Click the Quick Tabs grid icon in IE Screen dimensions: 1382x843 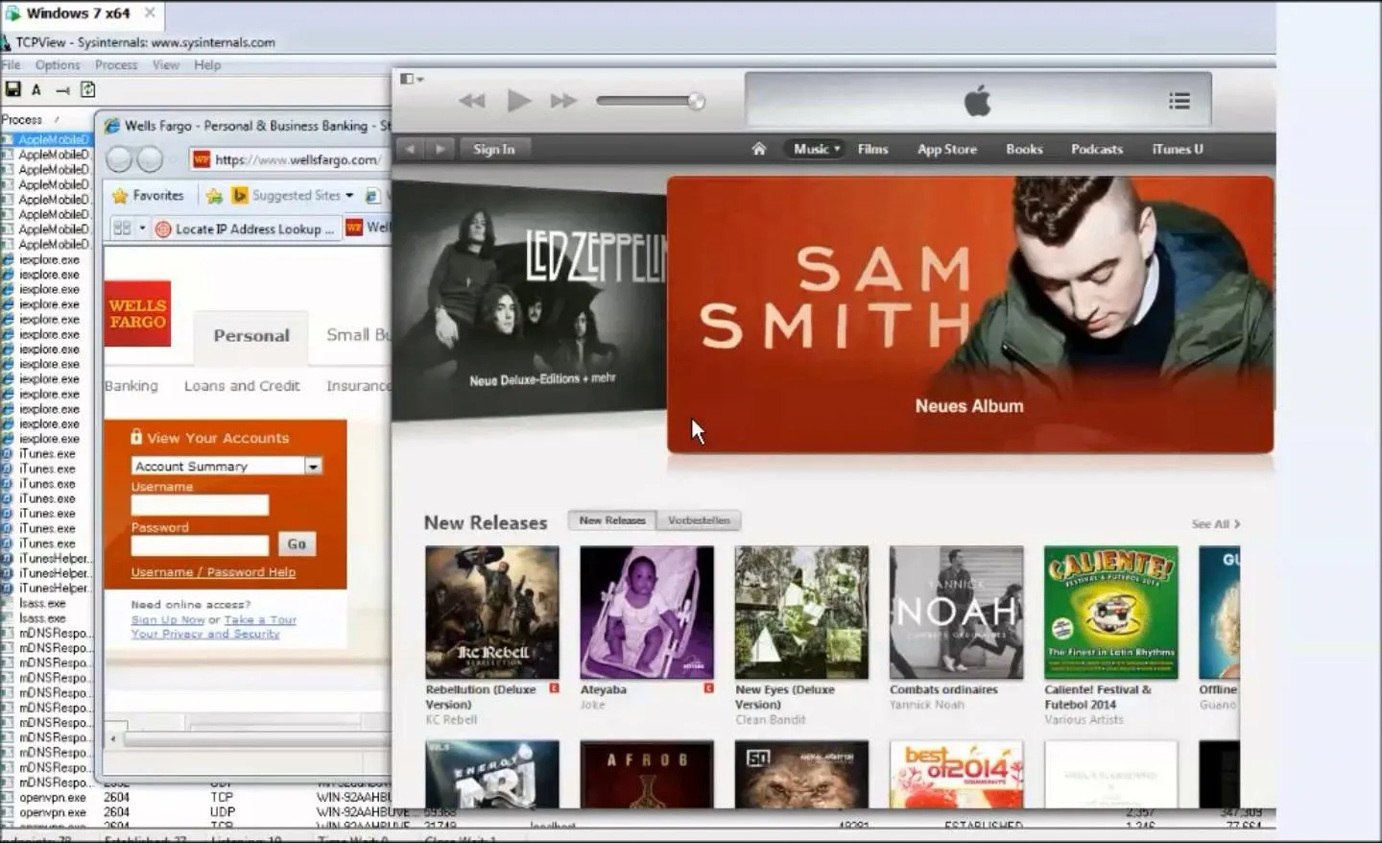click(x=122, y=228)
